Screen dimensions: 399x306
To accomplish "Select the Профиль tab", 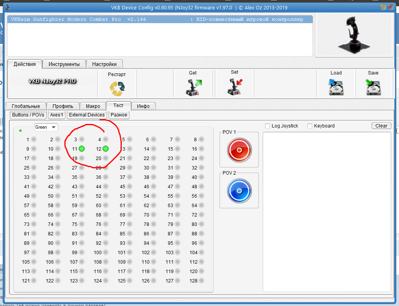I will pos(63,106).
